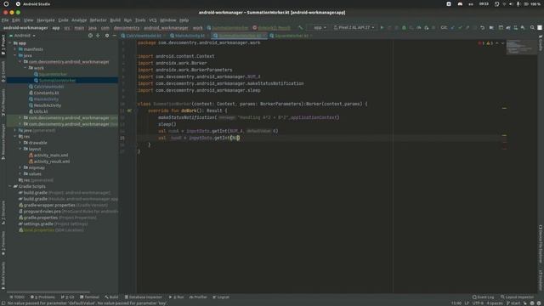The image size is (544, 306).
Task: Click the microphone icon in system tray
Action: pos(518,4)
